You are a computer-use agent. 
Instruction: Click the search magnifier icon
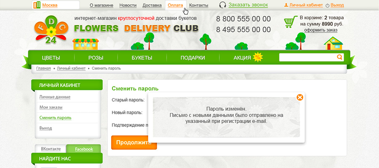(339, 57)
